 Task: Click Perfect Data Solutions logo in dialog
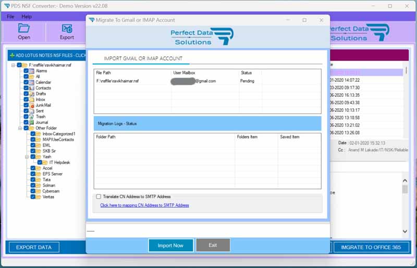coord(202,36)
